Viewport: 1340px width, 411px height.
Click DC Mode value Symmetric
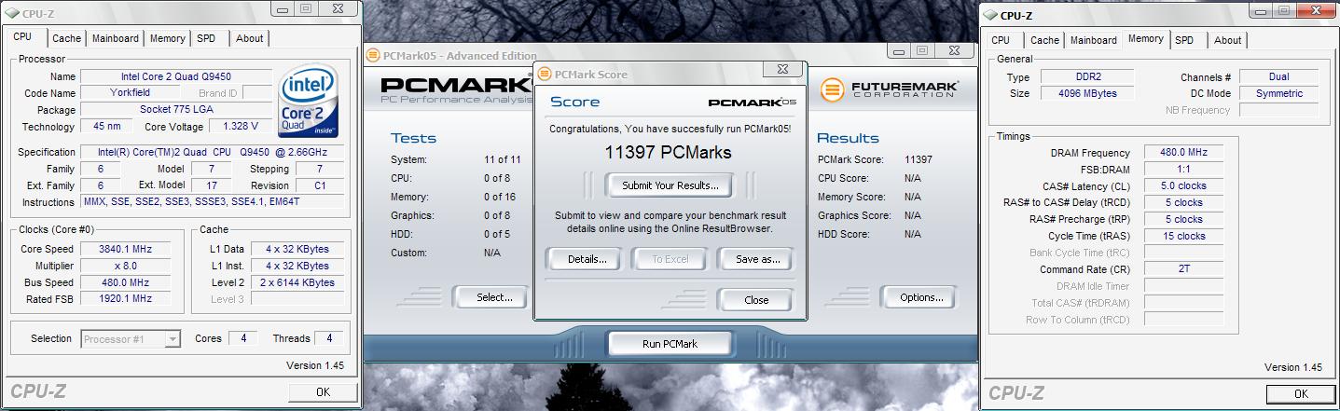(x=1278, y=93)
